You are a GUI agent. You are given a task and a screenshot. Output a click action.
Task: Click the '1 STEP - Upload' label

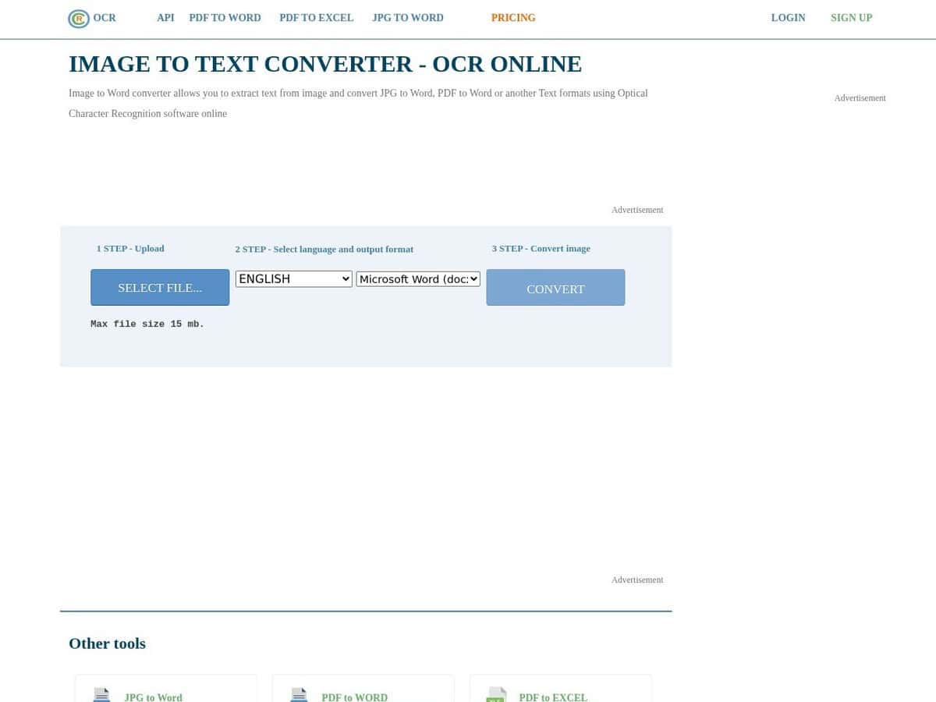point(130,248)
